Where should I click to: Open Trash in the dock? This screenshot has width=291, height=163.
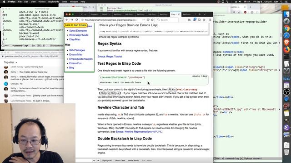pos(286,152)
